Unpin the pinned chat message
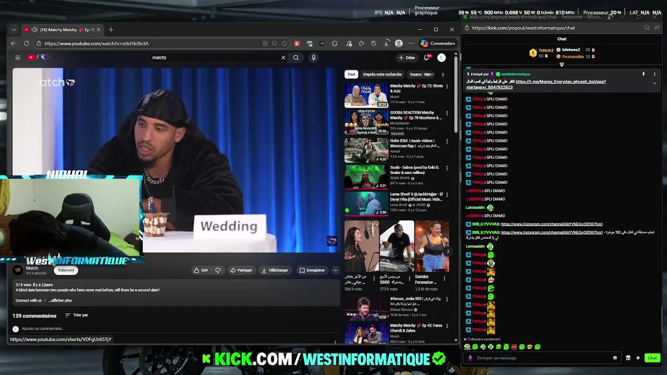 pyautogui.click(x=644, y=74)
